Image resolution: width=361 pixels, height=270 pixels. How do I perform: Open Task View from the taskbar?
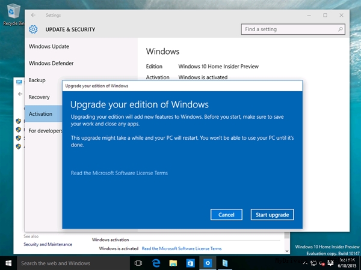(138, 263)
